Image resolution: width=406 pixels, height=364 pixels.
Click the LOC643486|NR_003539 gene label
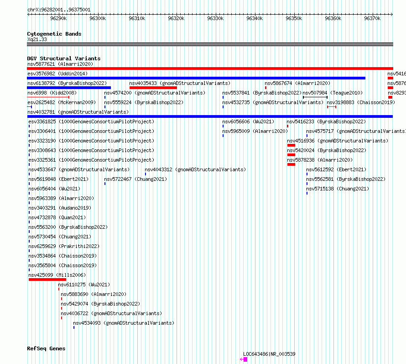pyautogui.click(x=269, y=354)
